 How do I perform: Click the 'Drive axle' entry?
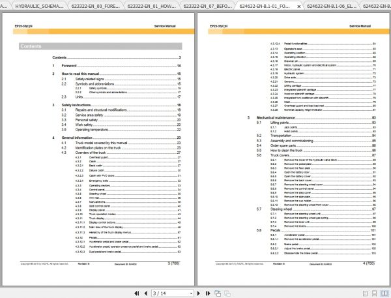pos(290,78)
